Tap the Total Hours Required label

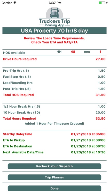coord(20,118)
